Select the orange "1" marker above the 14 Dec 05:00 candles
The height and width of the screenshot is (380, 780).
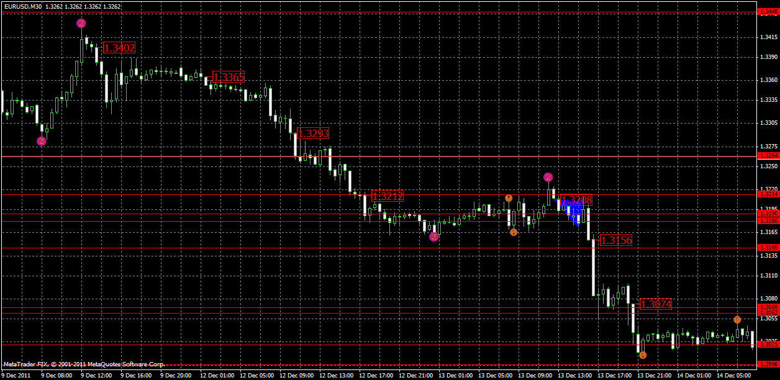pyautogui.click(x=738, y=320)
